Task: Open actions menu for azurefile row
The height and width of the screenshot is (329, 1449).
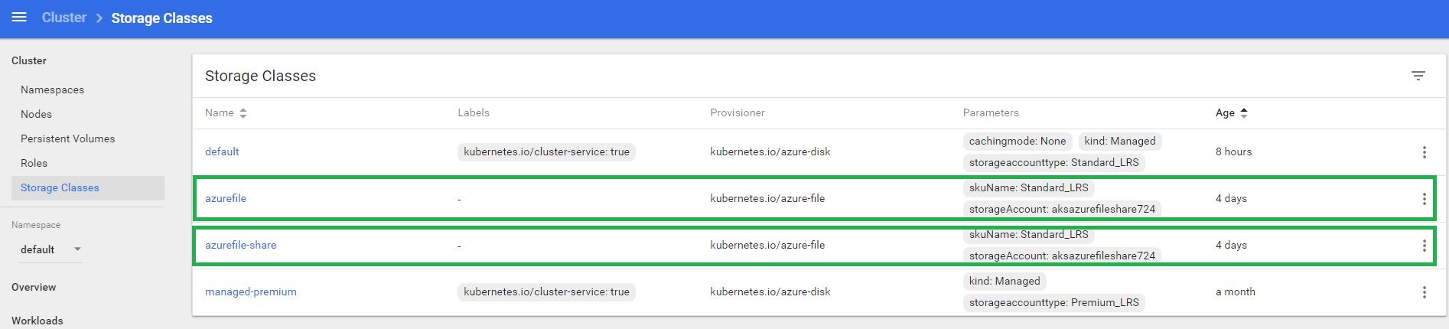Action: (1424, 199)
